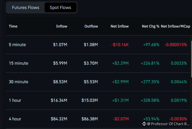Viewport: 192px width, 129px height.
Task: Click the Net Inflow column header
Action: (x=120, y=26)
